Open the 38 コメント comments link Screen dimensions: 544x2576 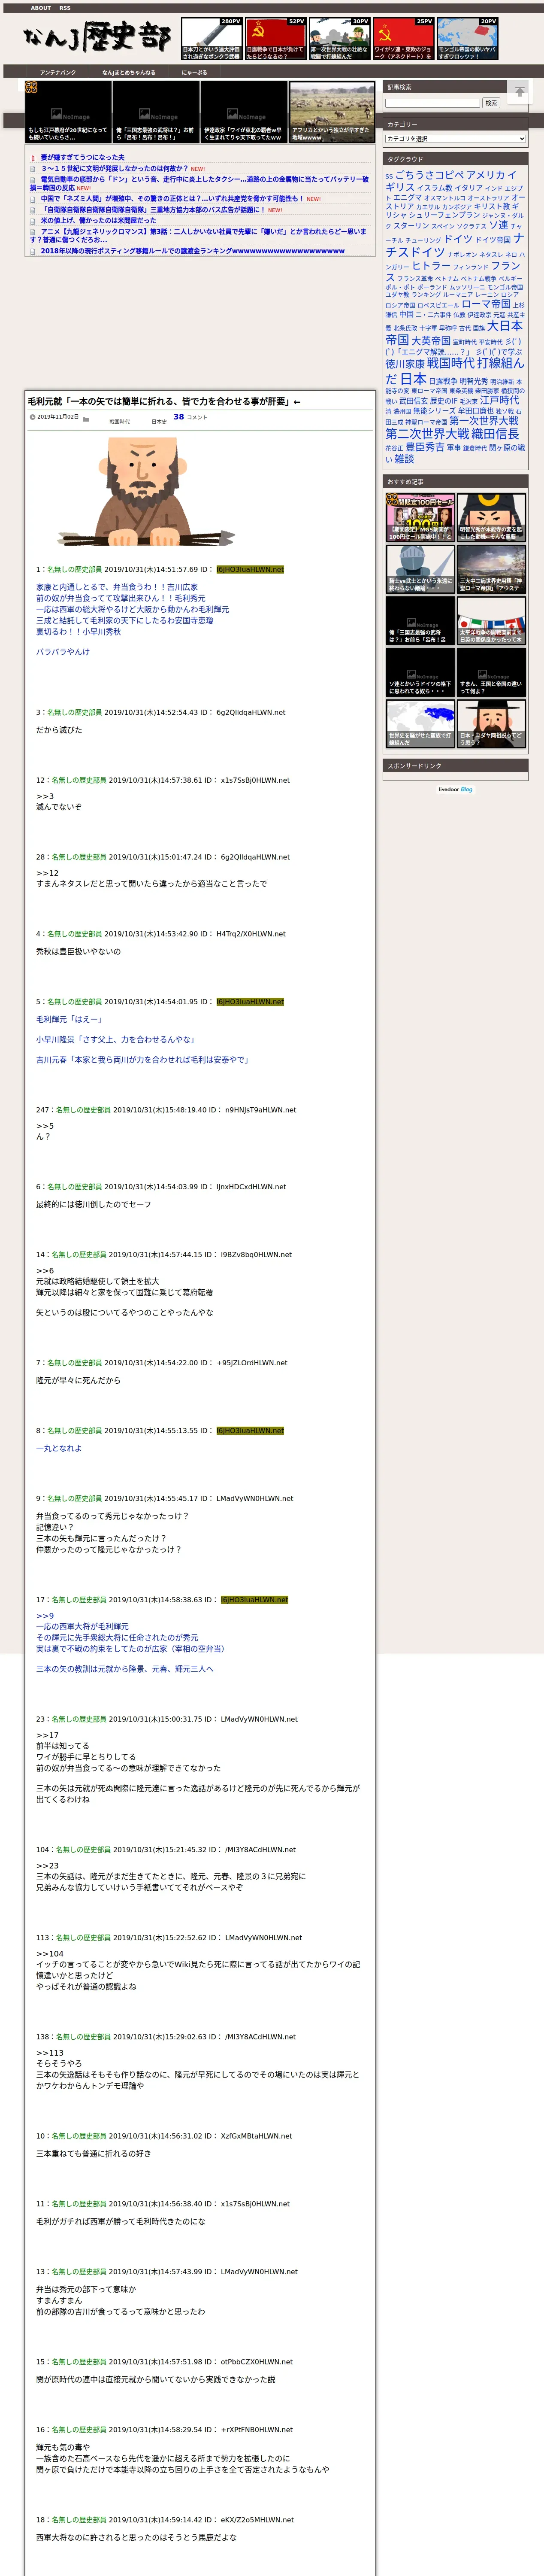[190, 417]
